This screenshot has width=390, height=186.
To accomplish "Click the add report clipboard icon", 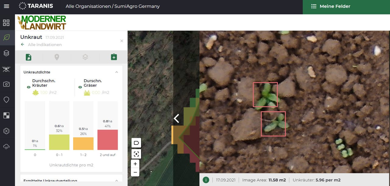I will [x=114, y=57].
